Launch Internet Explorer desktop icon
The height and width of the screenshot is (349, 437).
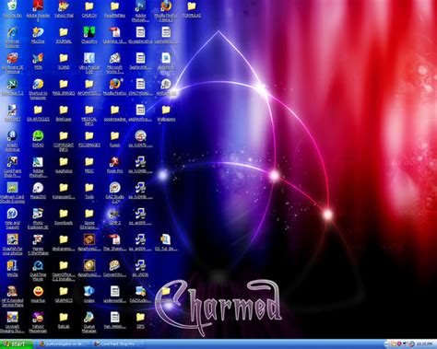12,37
